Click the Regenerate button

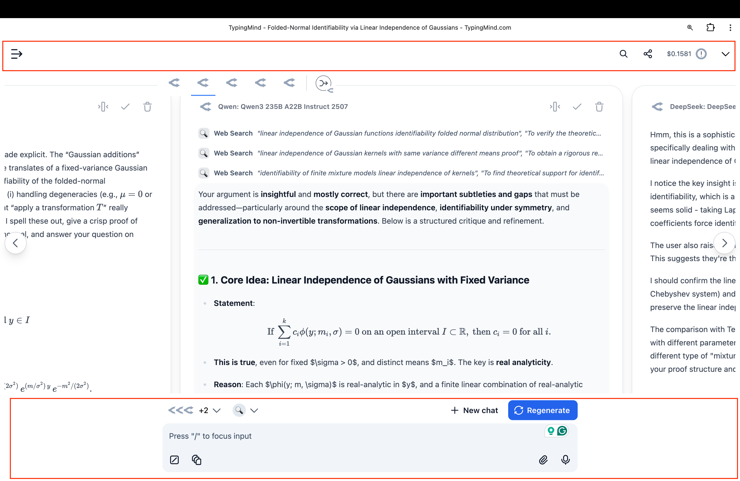tap(543, 411)
